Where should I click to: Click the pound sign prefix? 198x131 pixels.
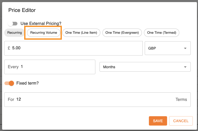9,48
